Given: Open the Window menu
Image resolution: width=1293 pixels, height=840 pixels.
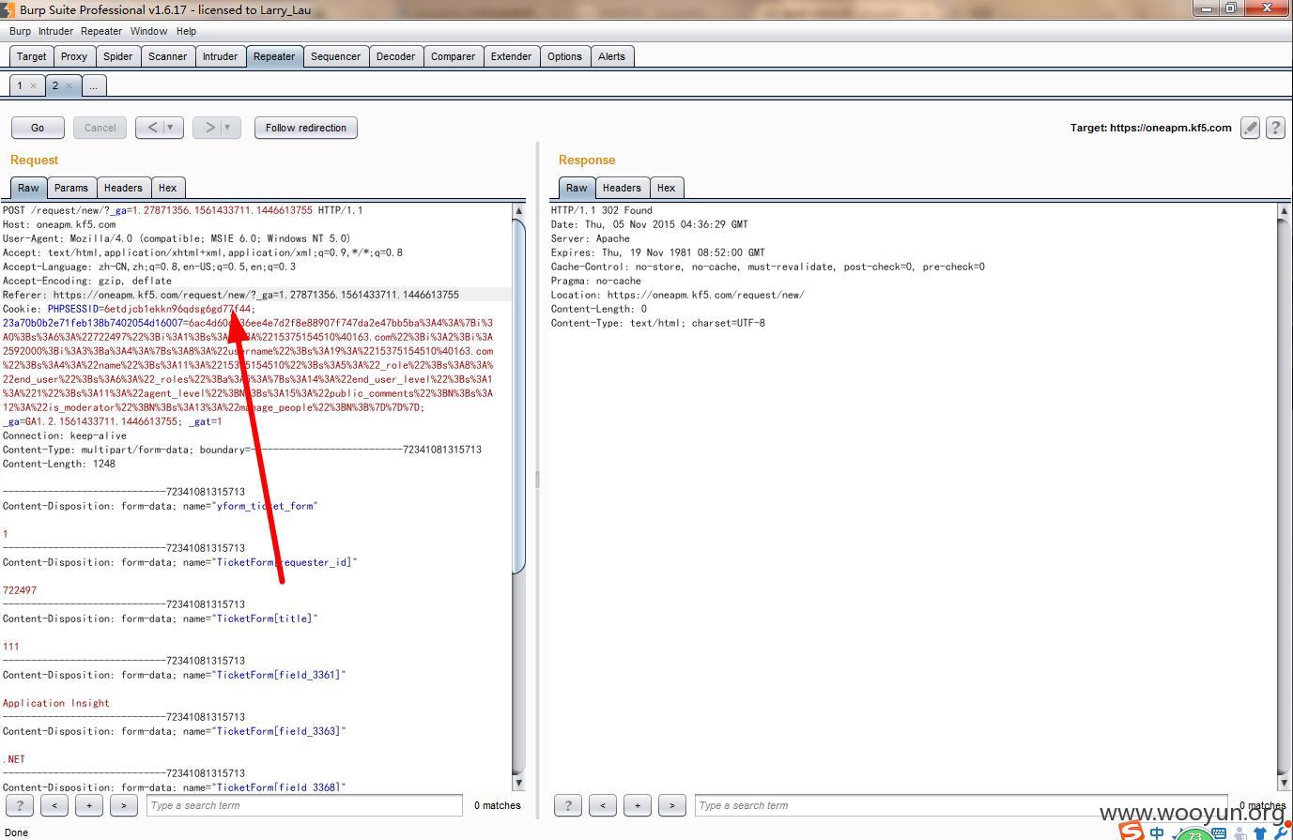Looking at the screenshot, I should (x=148, y=31).
